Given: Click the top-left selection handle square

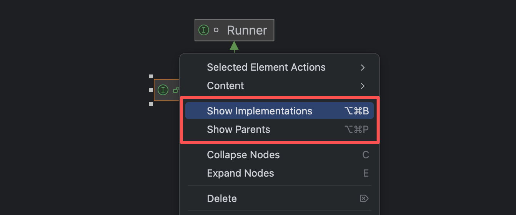Looking at the screenshot, I should point(151,76).
